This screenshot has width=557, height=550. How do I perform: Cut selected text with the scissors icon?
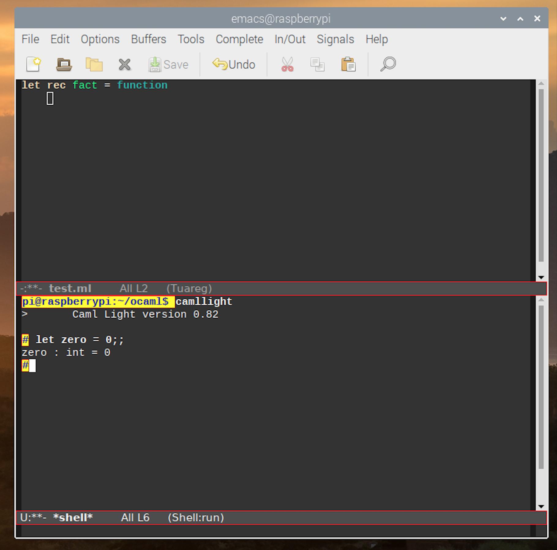[x=287, y=64]
